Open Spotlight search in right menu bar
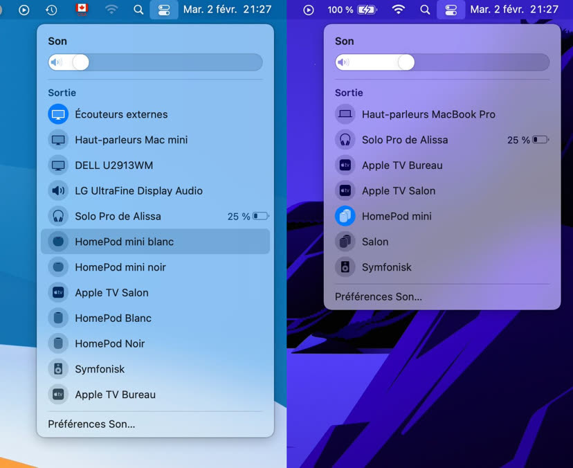This screenshot has width=573, height=468. click(425, 10)
